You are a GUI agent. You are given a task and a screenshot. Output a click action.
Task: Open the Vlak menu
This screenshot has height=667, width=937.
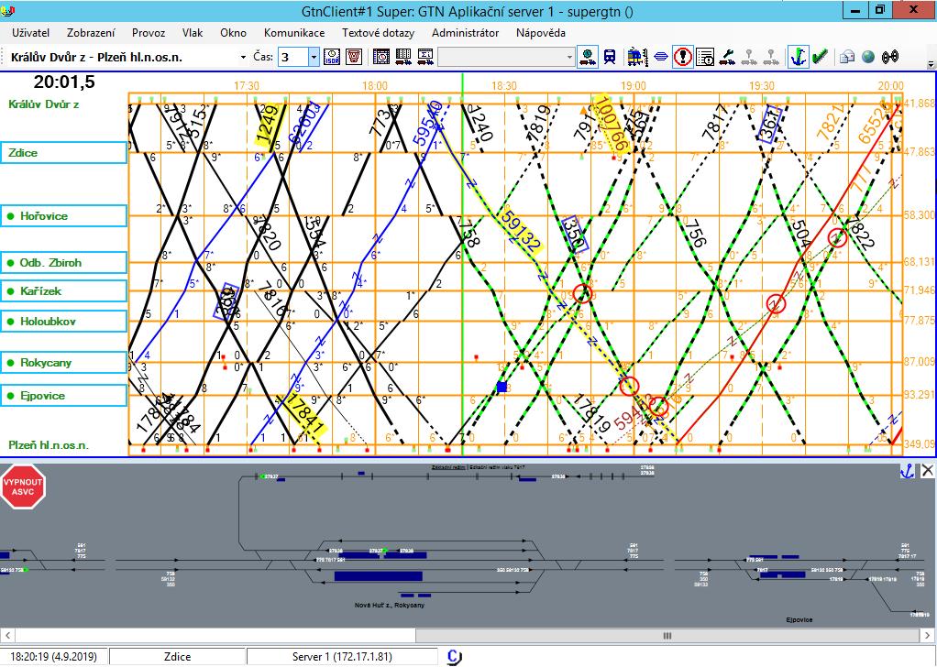click(x=193, y=33)
